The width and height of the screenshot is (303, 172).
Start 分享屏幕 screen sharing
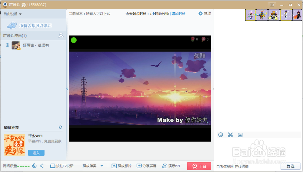[x=146, y=166]
